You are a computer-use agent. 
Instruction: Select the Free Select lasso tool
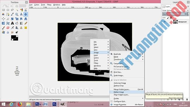point(12,10)
